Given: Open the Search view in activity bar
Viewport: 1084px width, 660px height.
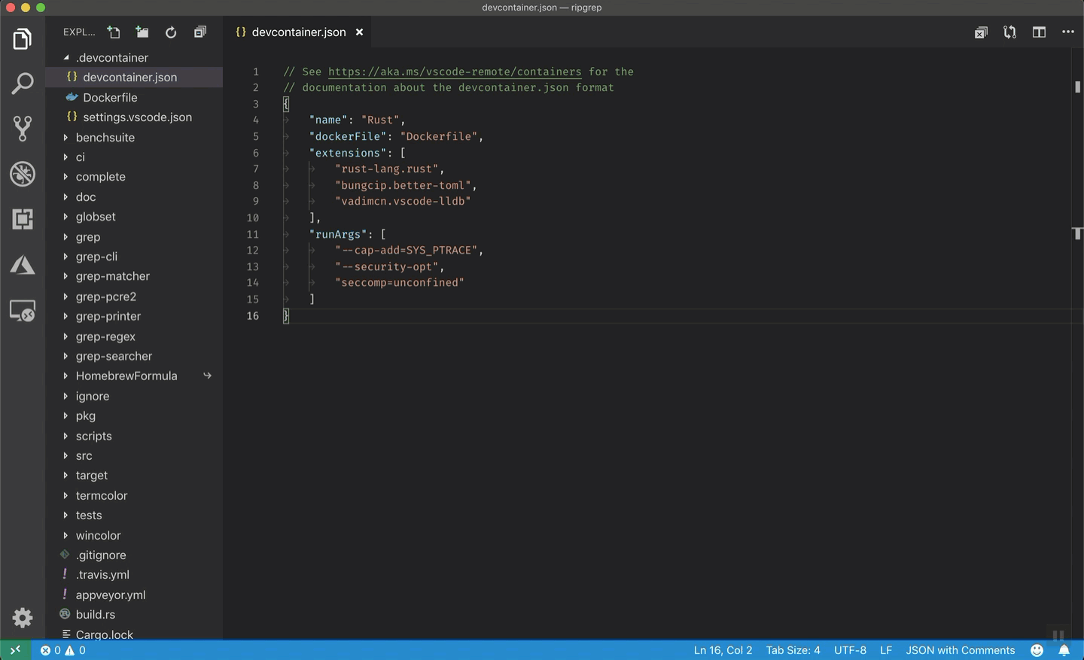Looking at the screenshot, I should [23, 84].
